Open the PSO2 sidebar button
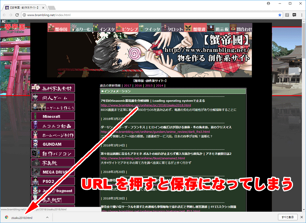The height and width of the screenshot is (223, 306). tap(53, 181)
